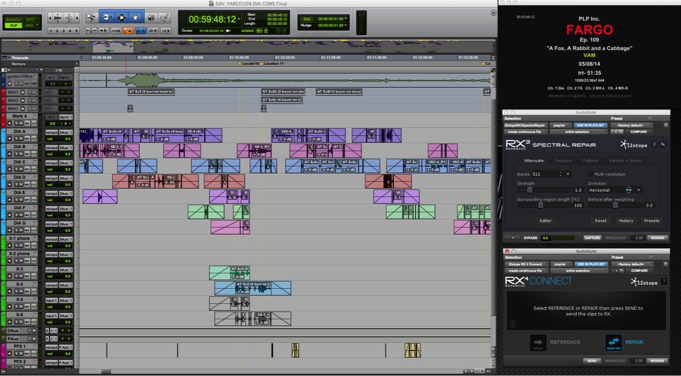This screenshot has width=681, height=376.
Task: Adjust the Strength slider handle
Action: point(530,190)
